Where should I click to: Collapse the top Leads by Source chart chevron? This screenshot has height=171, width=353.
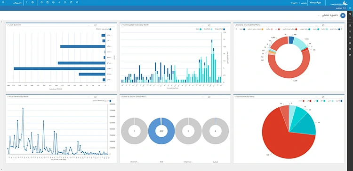(x=235, y=25)
